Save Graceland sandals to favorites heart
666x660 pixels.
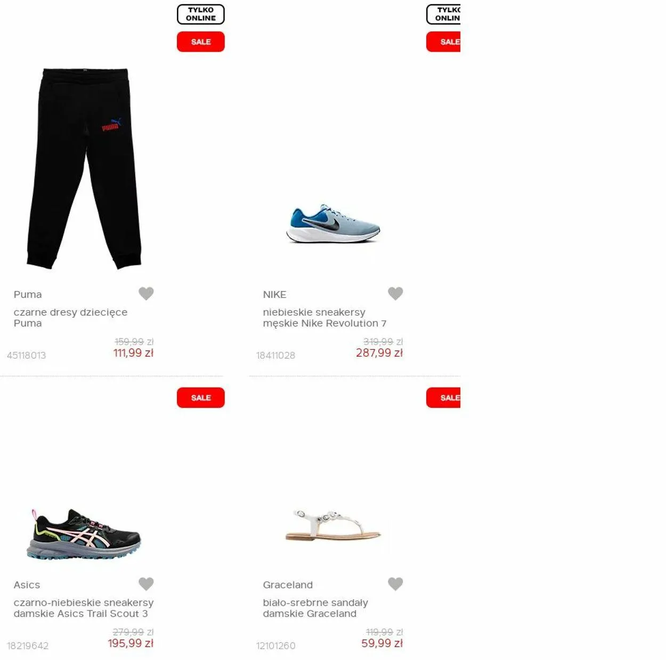click(395, 584)
